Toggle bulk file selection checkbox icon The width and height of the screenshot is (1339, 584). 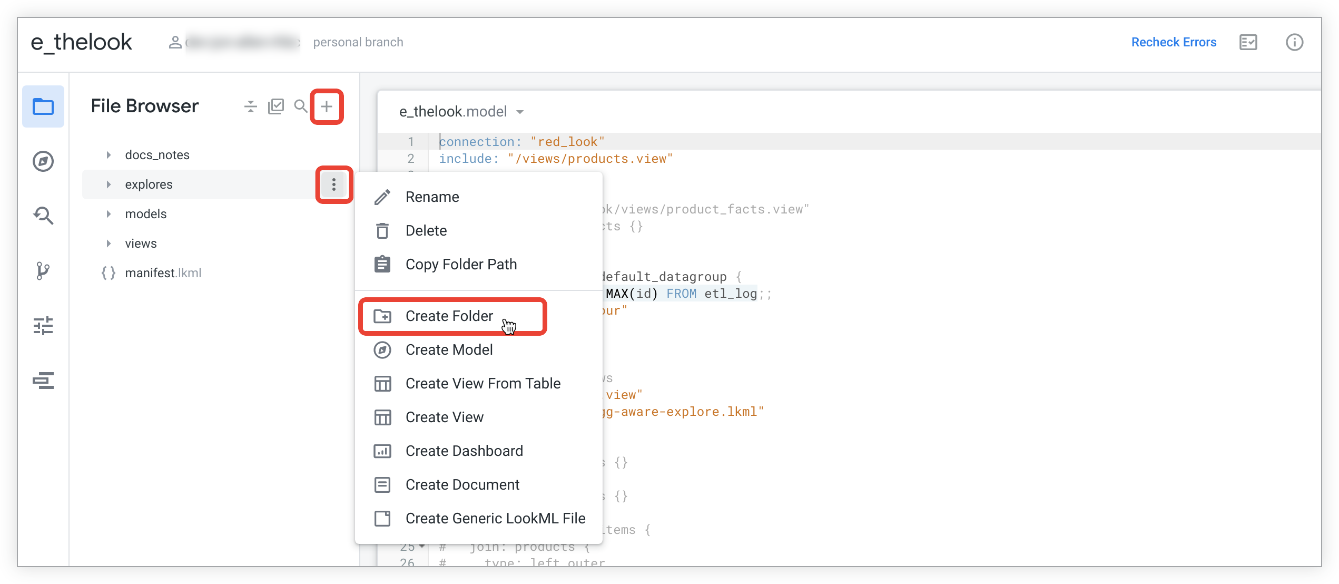276,106
